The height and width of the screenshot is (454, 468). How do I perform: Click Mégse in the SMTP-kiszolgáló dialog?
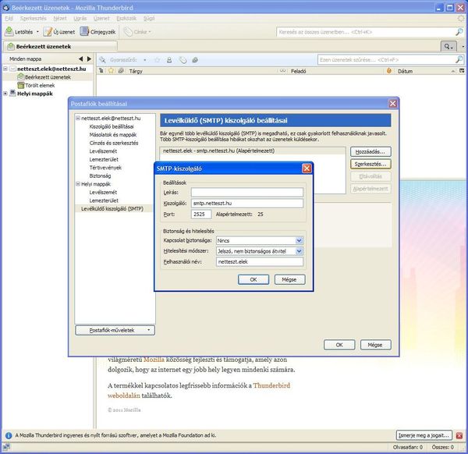(x=289, y=279)
